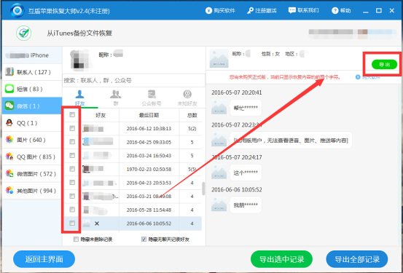403x273 pixels.
Task: Switch to the 公众帐号 tab
Action: (x=152, y=98)
